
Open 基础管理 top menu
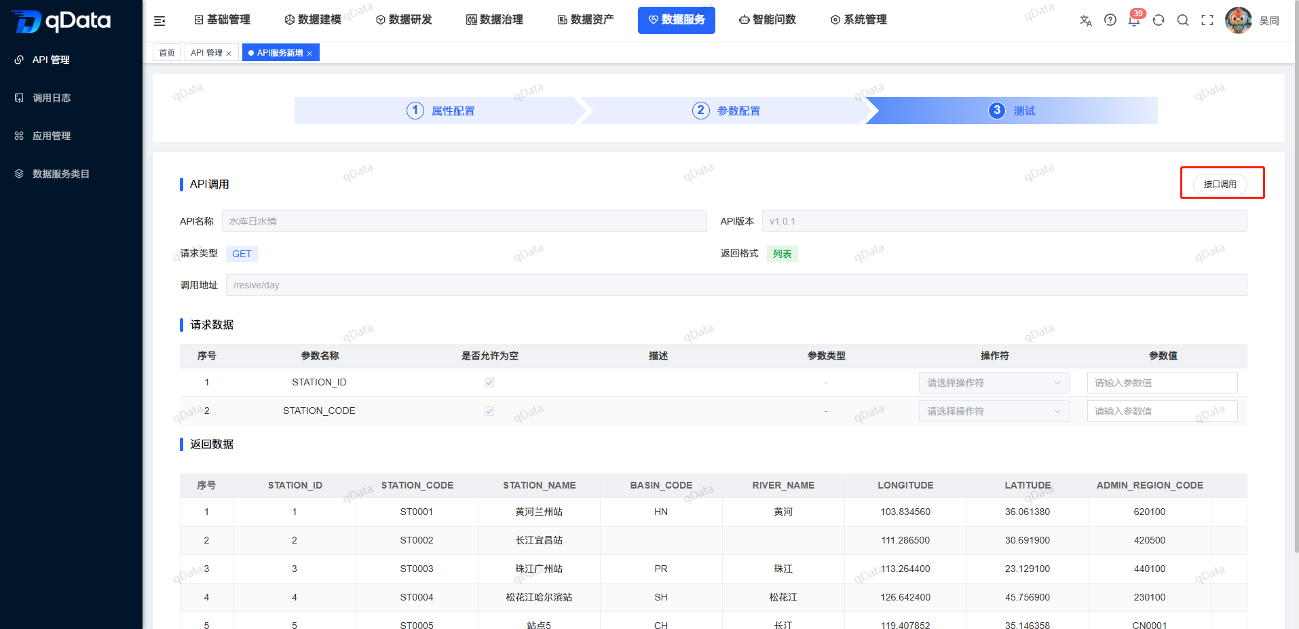pos(222,20)
